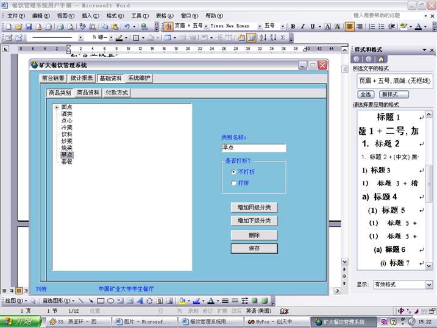Click the 全选 button in the styles pane
The width and height of the screenshot is (437, 328).
366,94
